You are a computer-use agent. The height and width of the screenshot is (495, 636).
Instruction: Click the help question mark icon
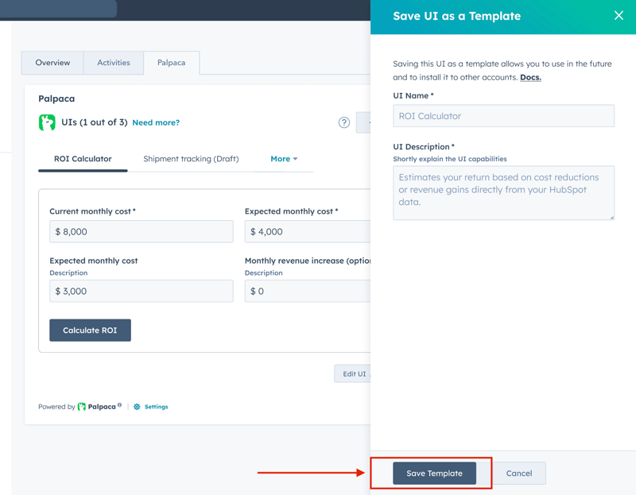point(343,122)
